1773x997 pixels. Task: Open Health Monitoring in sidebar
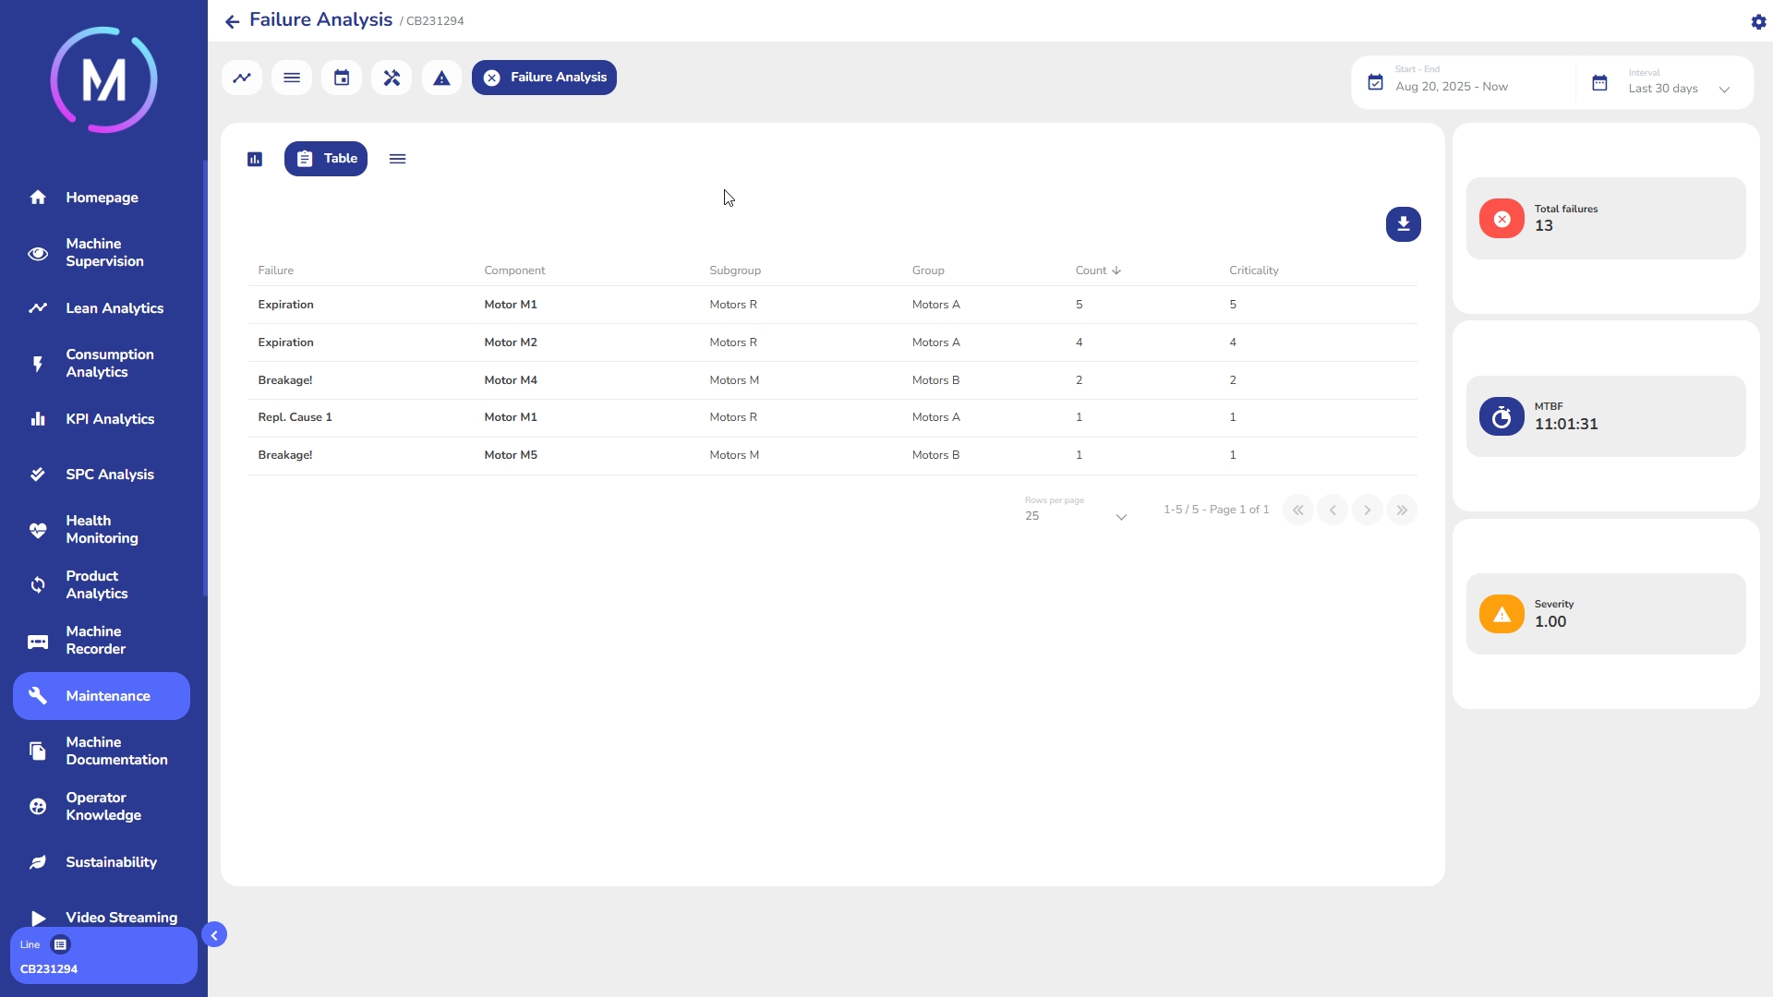point(102,530)
